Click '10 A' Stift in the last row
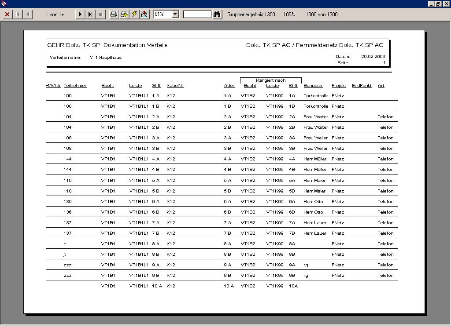This screenshot has height=327, width=451. [157, 286]
